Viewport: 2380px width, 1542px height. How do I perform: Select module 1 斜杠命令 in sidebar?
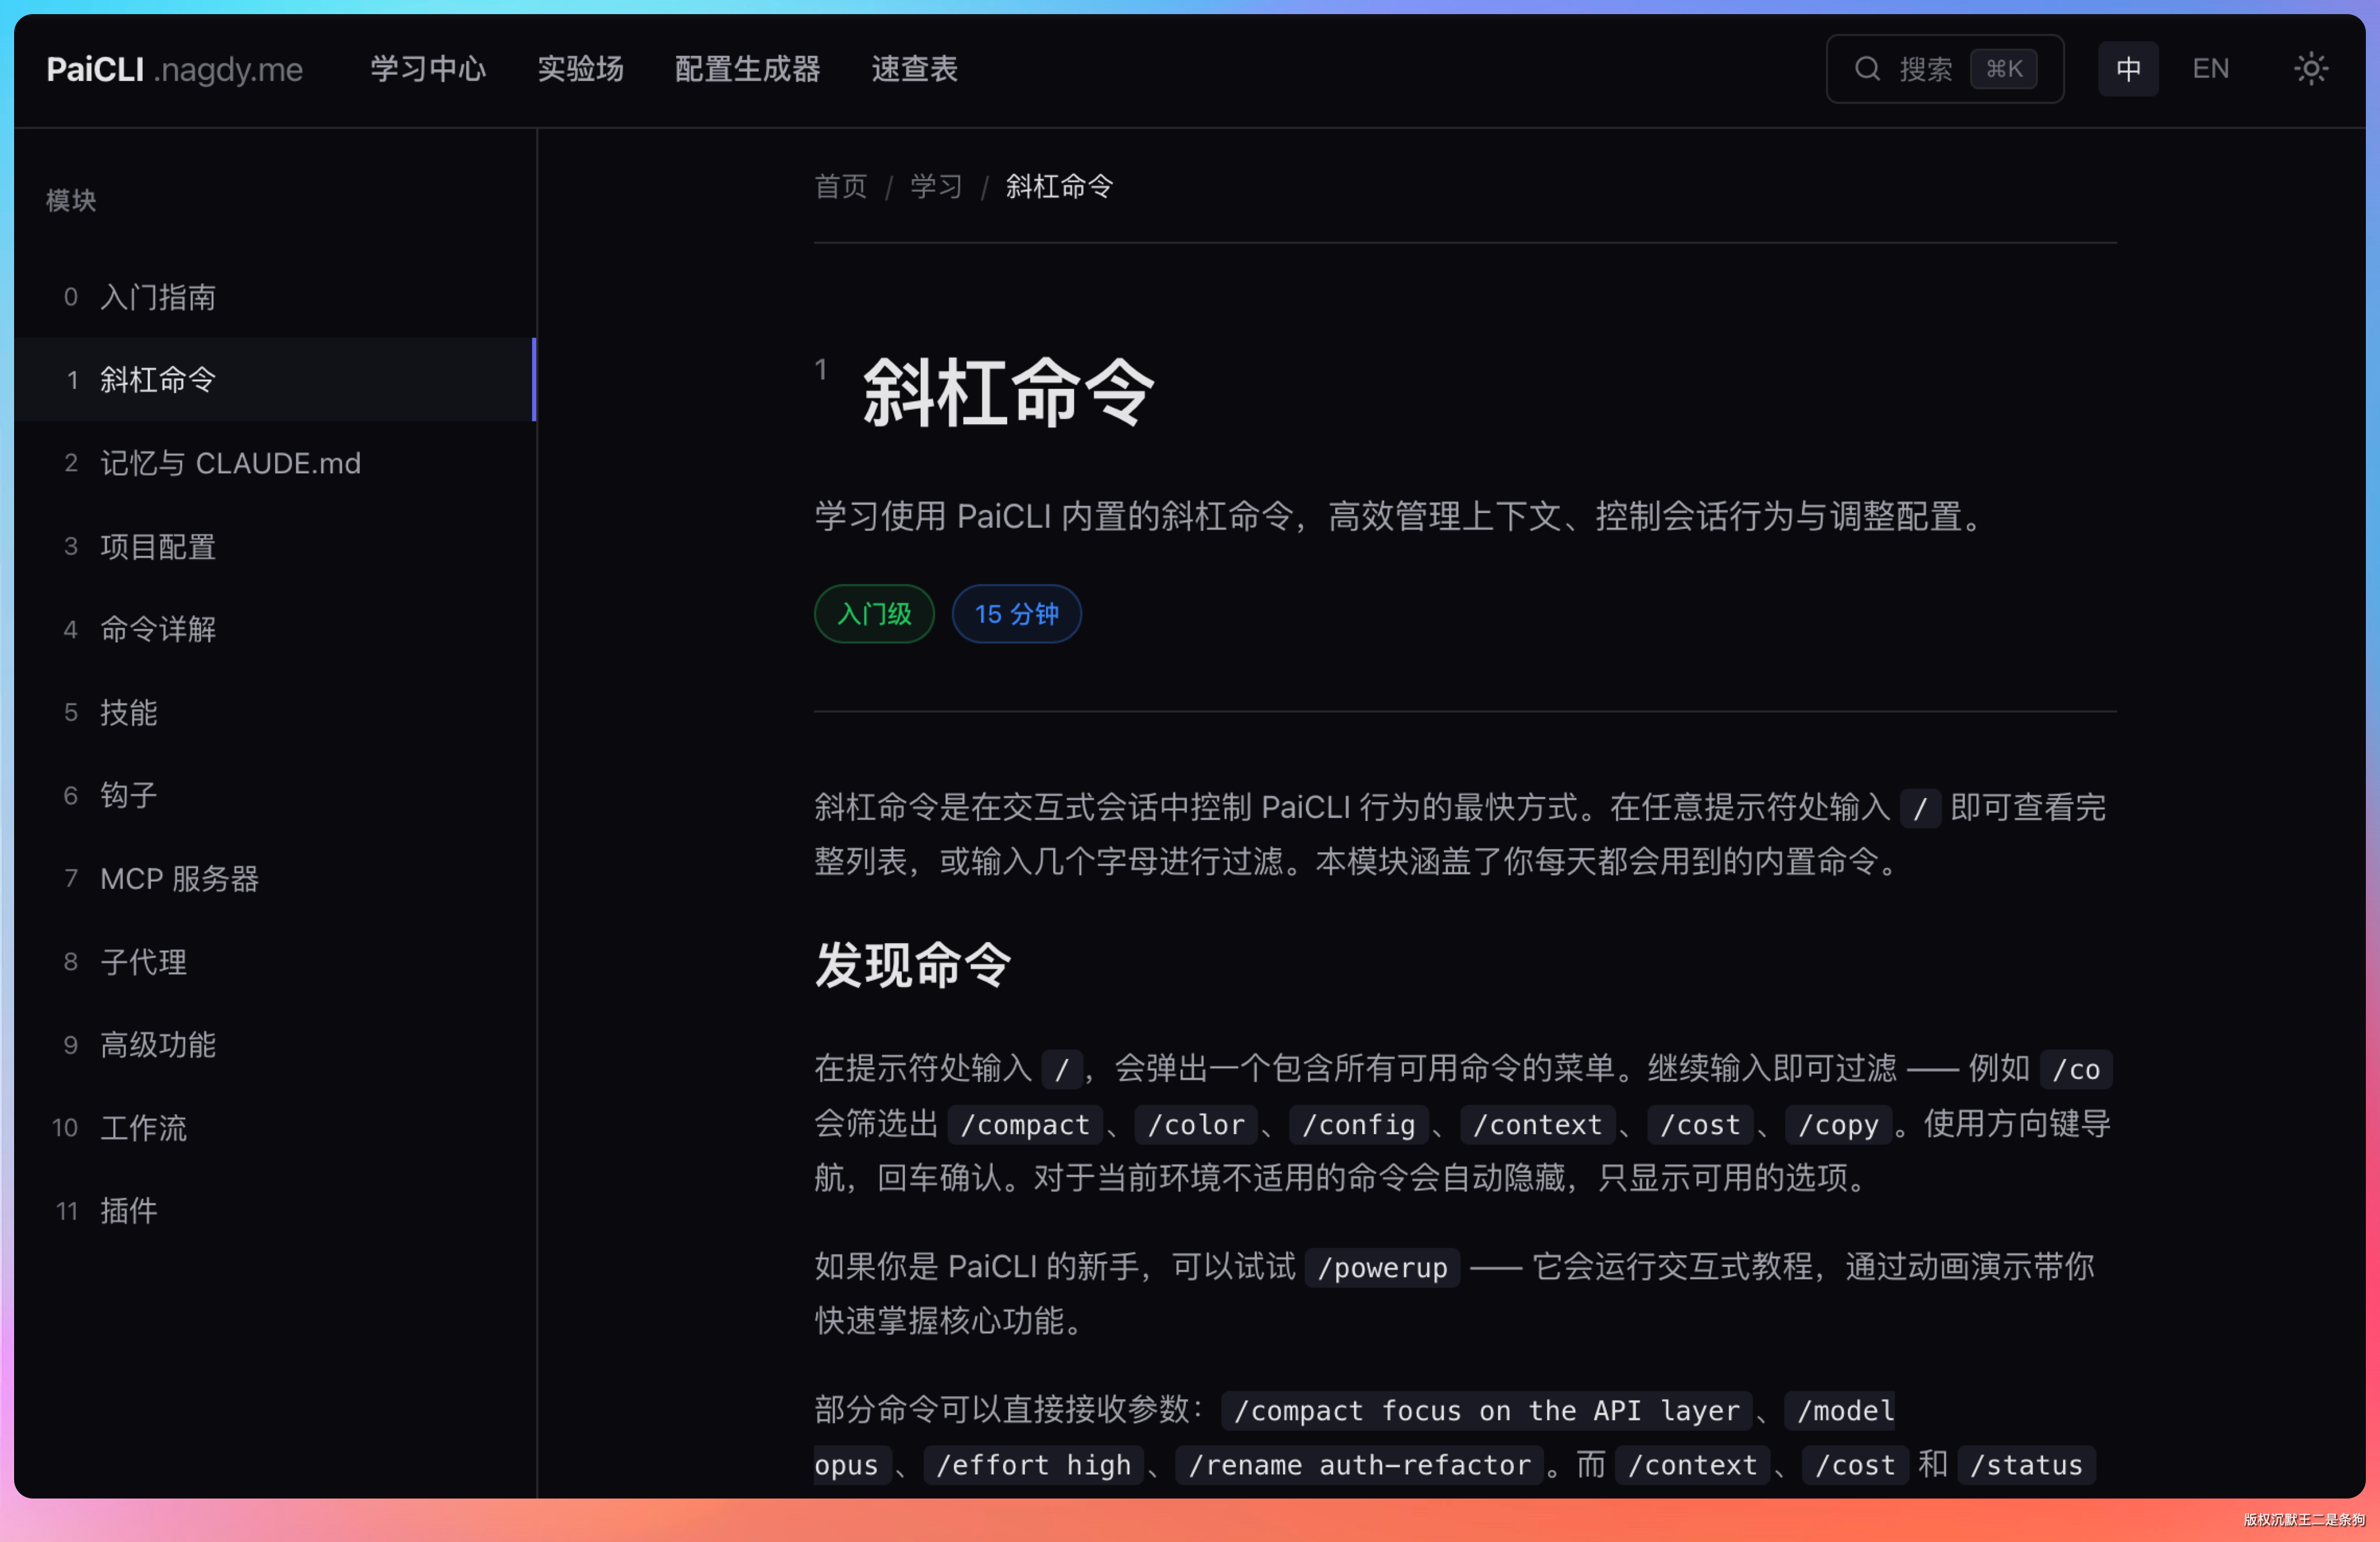click(x=275, y=380)
